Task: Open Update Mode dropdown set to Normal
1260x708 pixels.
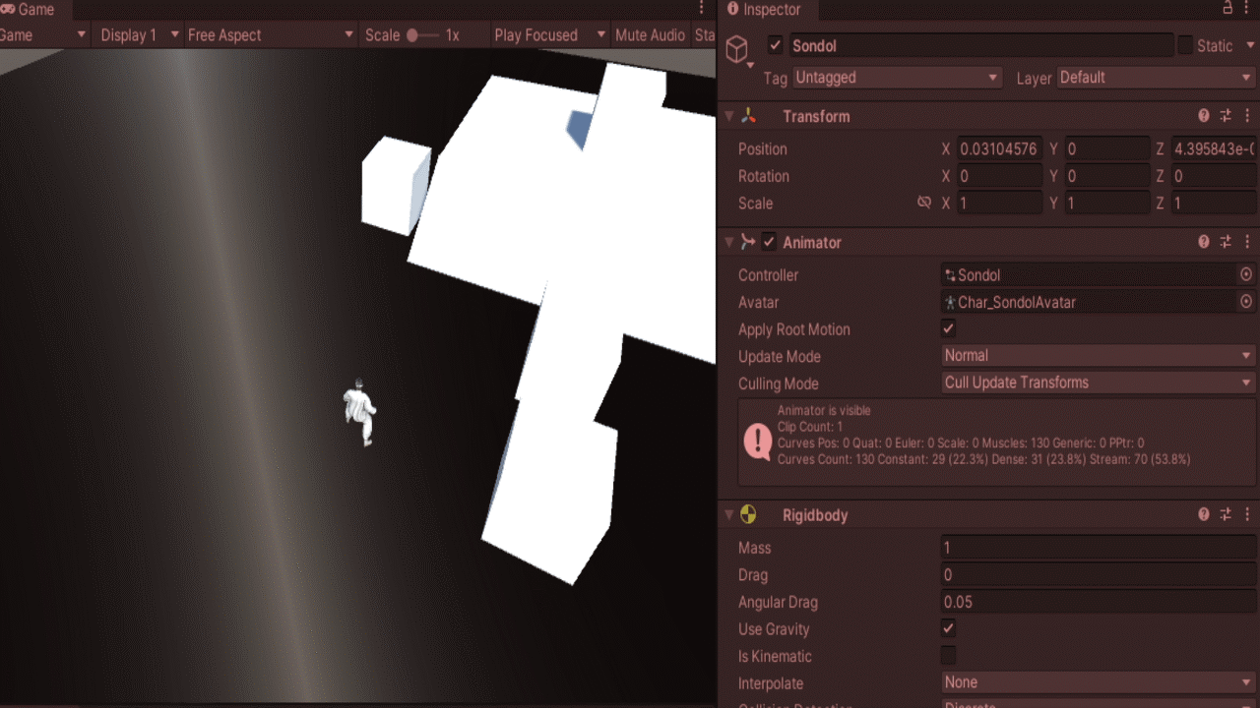Action: (1099, 356)
